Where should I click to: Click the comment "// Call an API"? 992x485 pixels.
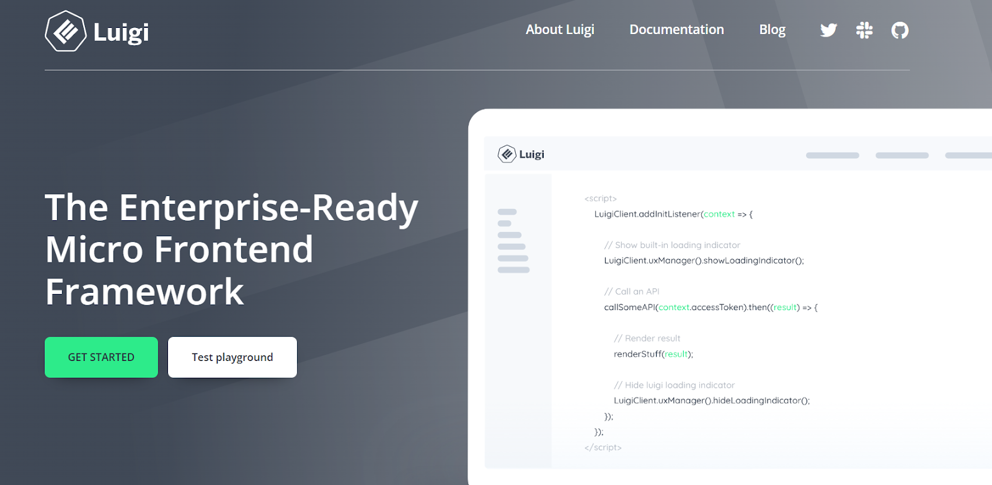(x=632, y=291)
